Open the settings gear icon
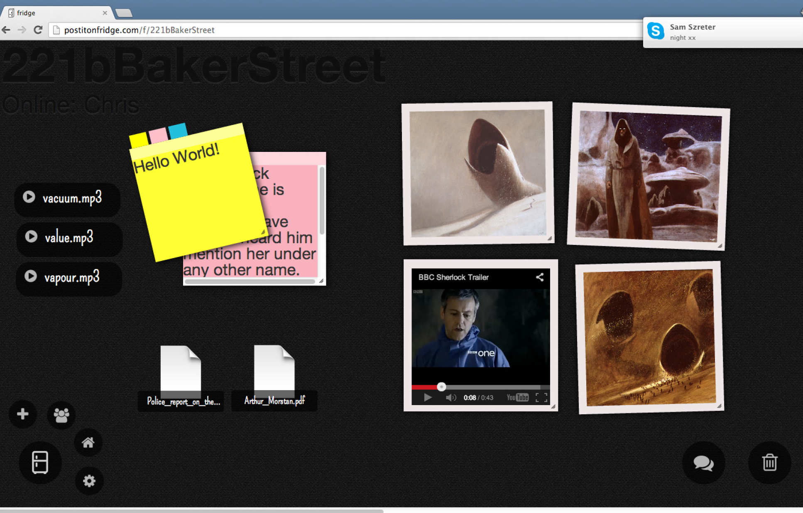The image size is (803, 513). click(89, 481)
